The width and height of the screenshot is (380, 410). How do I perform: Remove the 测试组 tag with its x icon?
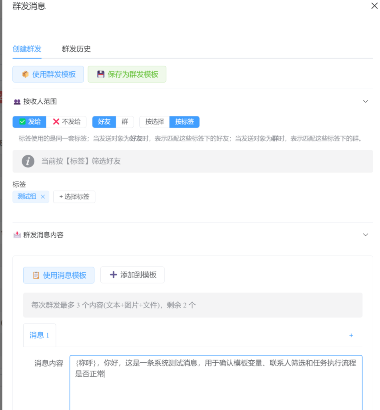[43, 197]
